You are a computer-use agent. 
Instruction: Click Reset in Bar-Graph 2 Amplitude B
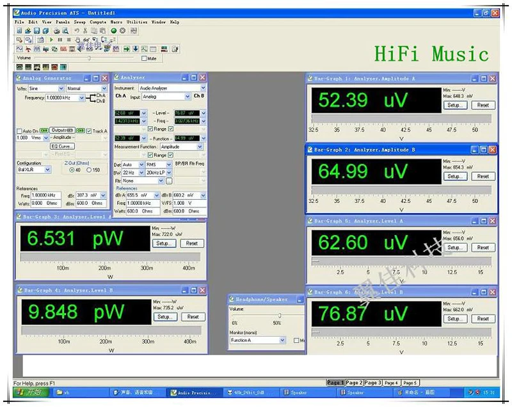pyautogui.click(x=483, y=177)
